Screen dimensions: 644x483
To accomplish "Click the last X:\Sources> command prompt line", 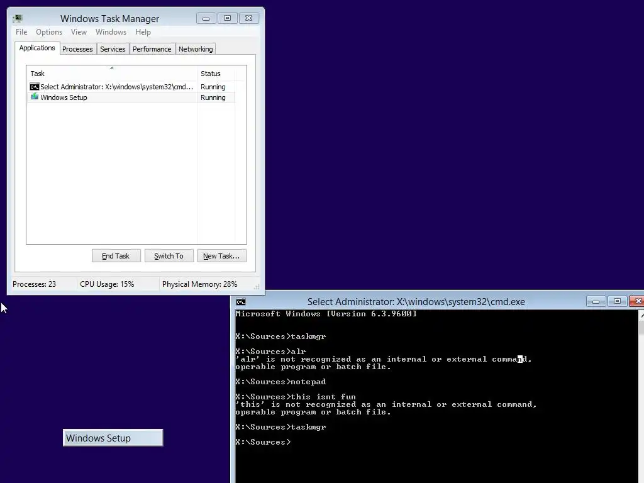I will coord(263,442).
